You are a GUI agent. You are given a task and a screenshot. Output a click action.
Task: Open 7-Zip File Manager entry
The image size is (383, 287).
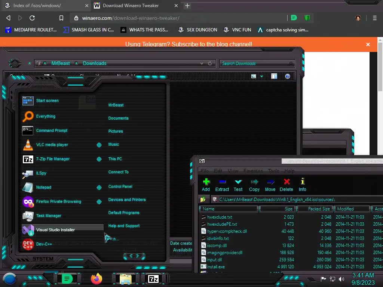[46, 159]
